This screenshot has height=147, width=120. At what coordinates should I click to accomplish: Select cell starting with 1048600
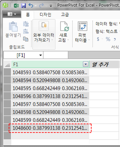click(x=50, y=128)
